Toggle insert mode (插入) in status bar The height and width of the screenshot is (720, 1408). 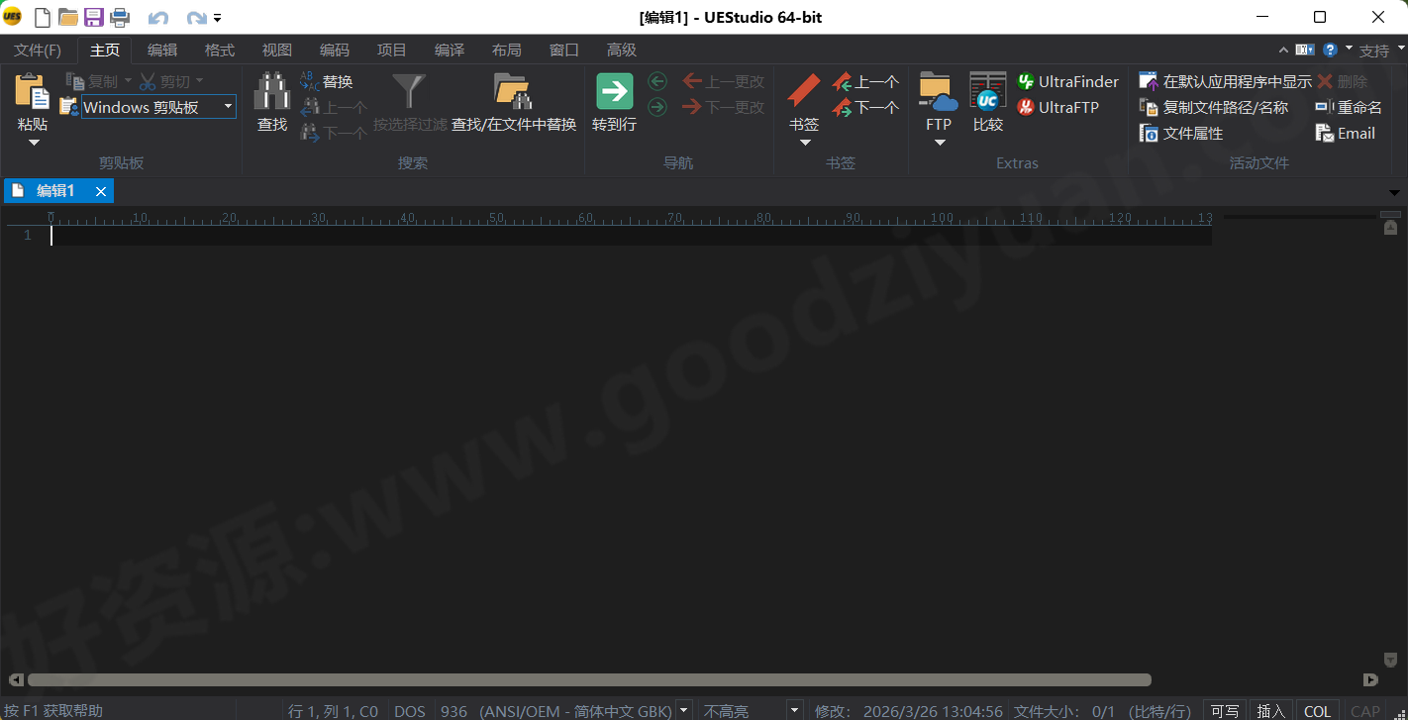click(x=1270, y=710)
